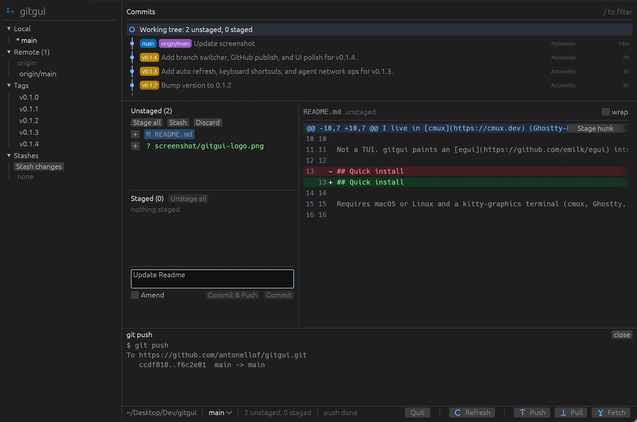637x422 pixels.
Task: Open the main branch switcher dropdown
Action: coord(220,413)
